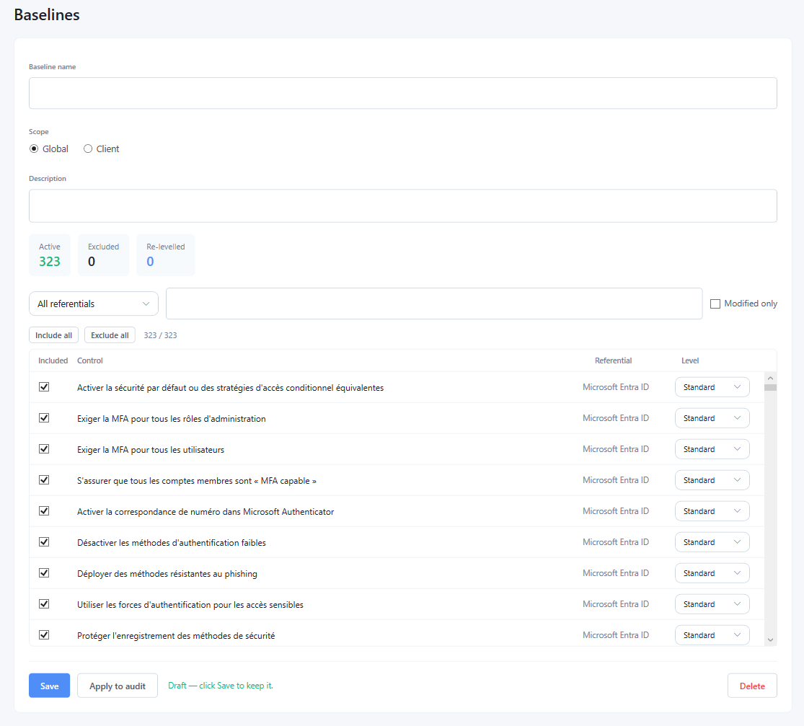The image size is (804, 726).
Task: Uncheck 'Exiger la MFA pour tous les utilisateurs'
Action: [44, 449]
